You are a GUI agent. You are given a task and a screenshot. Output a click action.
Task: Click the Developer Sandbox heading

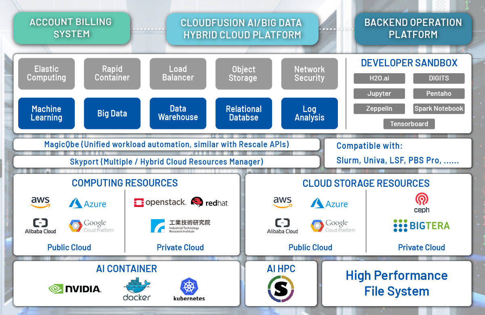click(x=409, y=63)
